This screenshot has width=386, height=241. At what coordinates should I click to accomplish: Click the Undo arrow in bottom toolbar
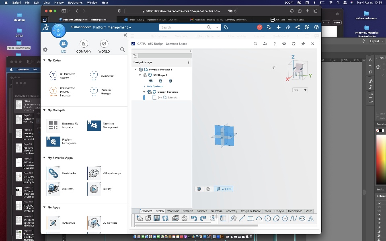tap(194, 218)
